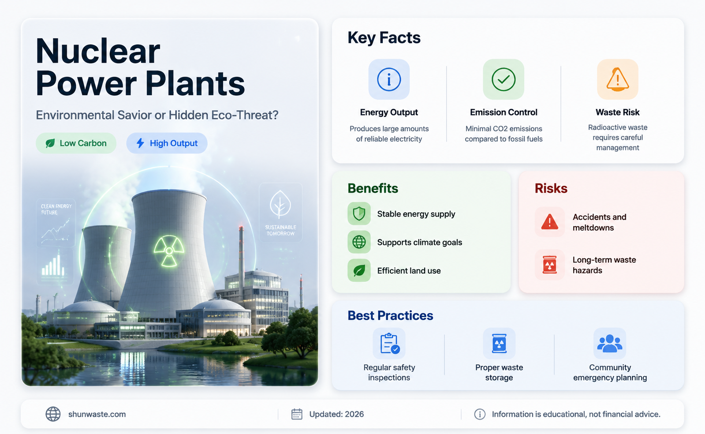705x434 pixels.
Task: Click the globe icon next to shunwaste.com
Action: point(53,414)
